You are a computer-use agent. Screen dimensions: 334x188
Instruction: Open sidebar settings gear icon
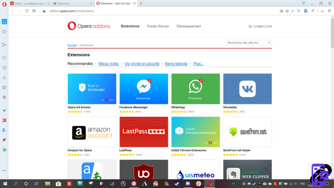coord(4,97)
